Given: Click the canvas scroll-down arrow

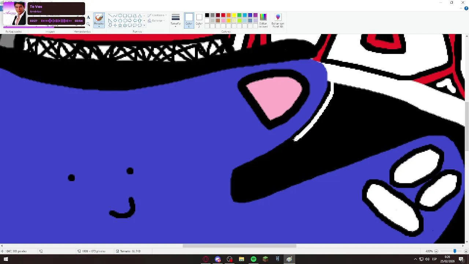Looking at the screenshot, I should (x=466, y=242).
